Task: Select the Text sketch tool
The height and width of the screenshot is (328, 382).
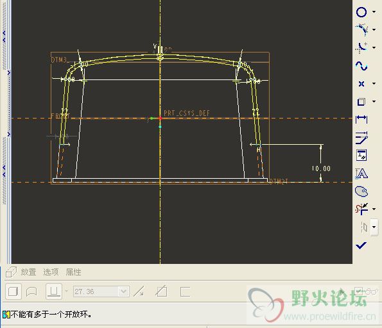Action: pos(361,174)
